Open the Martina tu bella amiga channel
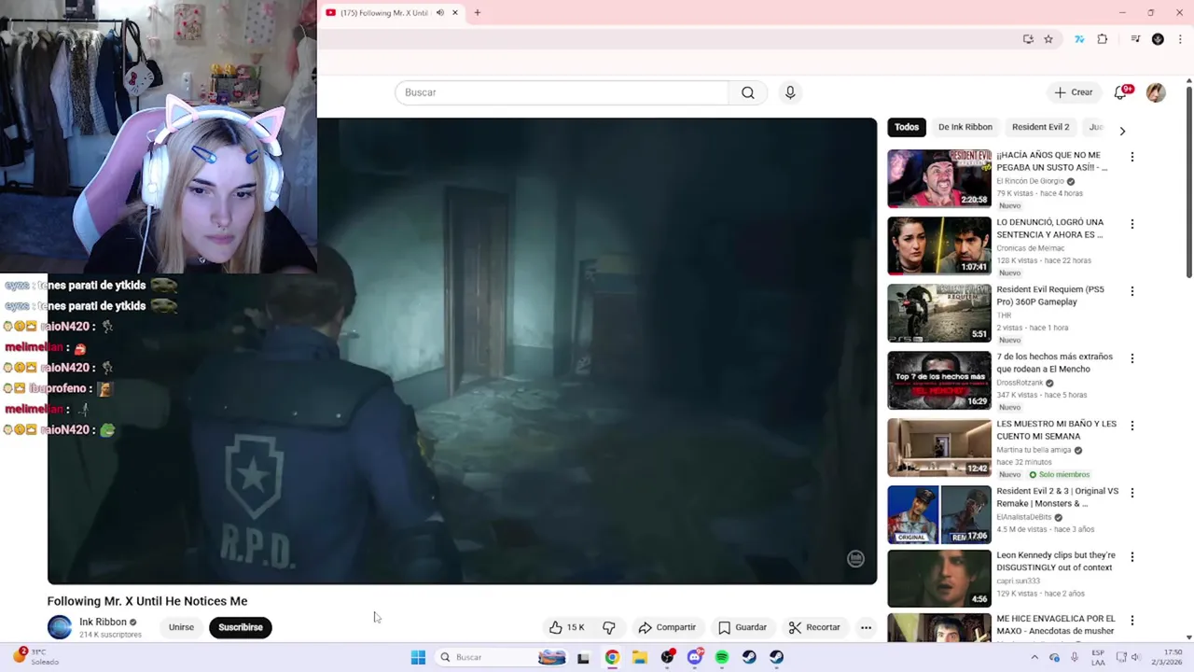This screenshot has width=1194, height=672. click(1034, 450)
